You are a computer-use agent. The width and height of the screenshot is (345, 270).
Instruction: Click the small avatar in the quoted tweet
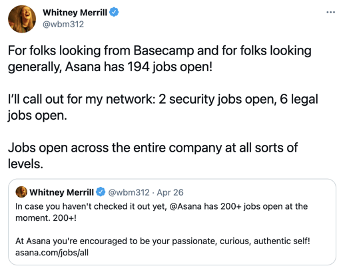(x=21, y=192)
